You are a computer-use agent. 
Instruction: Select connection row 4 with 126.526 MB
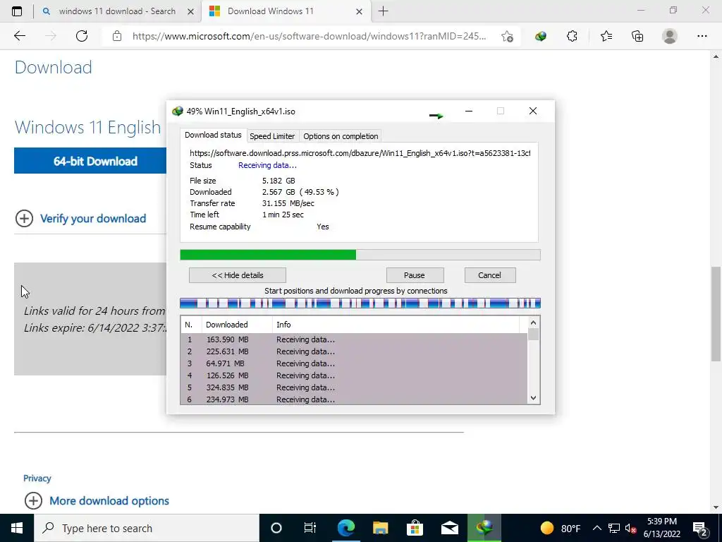tap(354, 375)
